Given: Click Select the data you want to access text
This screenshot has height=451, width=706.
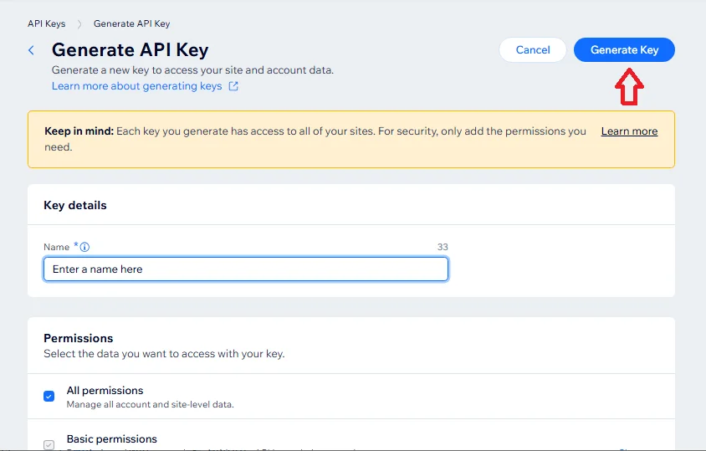Looking at the screenshot, I should (x=164, y=354).
